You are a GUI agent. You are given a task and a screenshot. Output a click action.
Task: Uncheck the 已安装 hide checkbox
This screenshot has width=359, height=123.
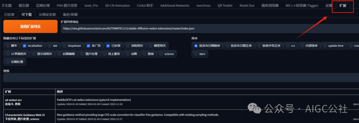108,46
